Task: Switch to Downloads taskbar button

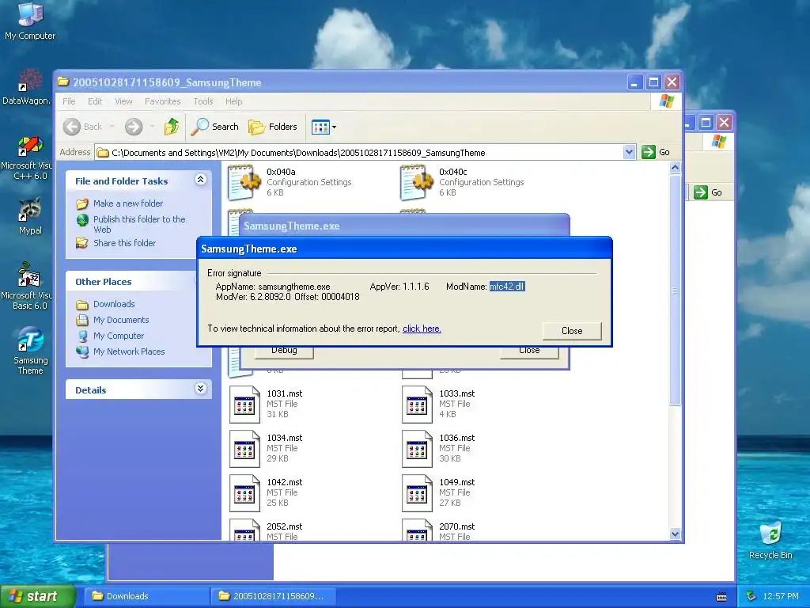Action: tap(146, 596)
